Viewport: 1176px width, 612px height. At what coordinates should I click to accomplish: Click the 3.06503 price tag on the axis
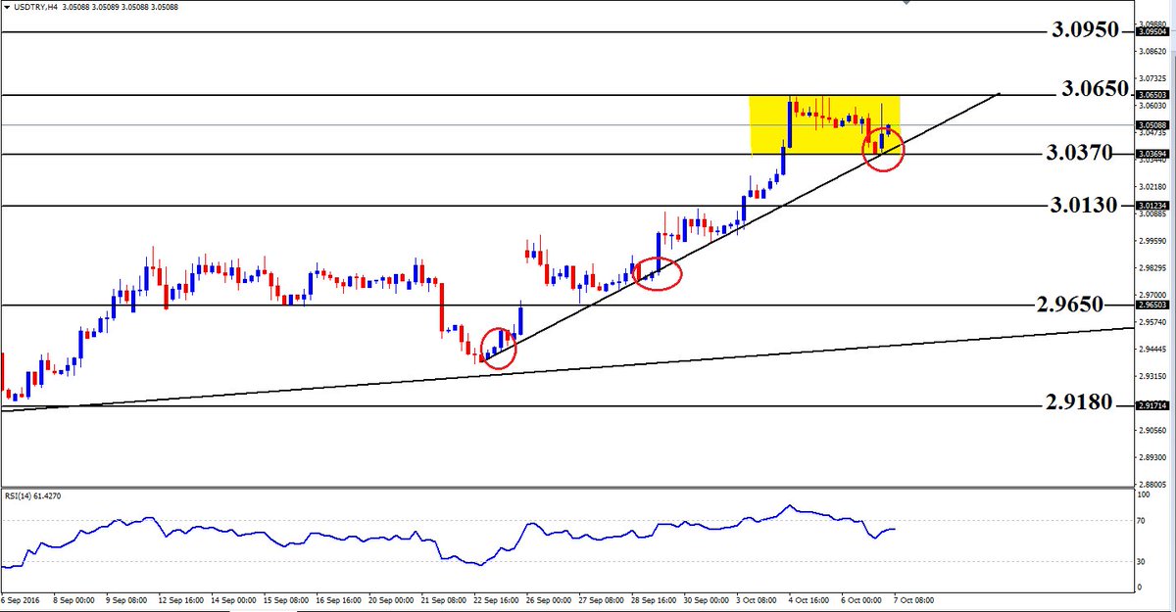pos(1151,95)
